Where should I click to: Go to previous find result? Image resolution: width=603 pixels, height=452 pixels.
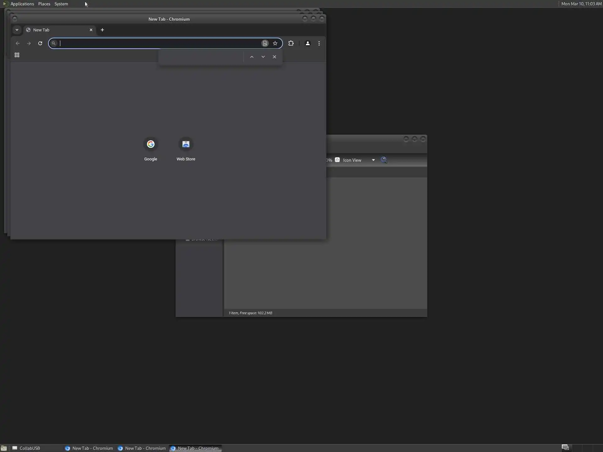point(252,57)
